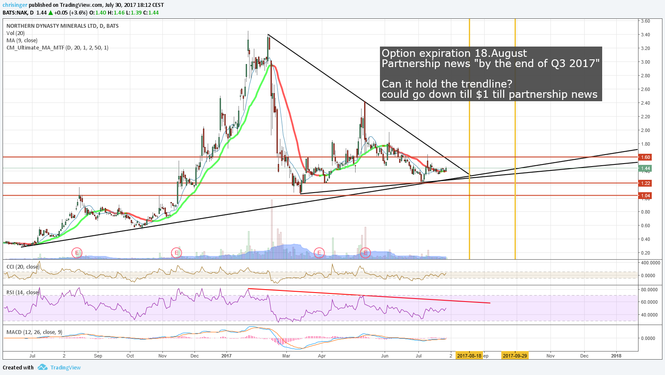Click the H:1.46 high value in header
665x375 pixels.
tap(116, 13)
